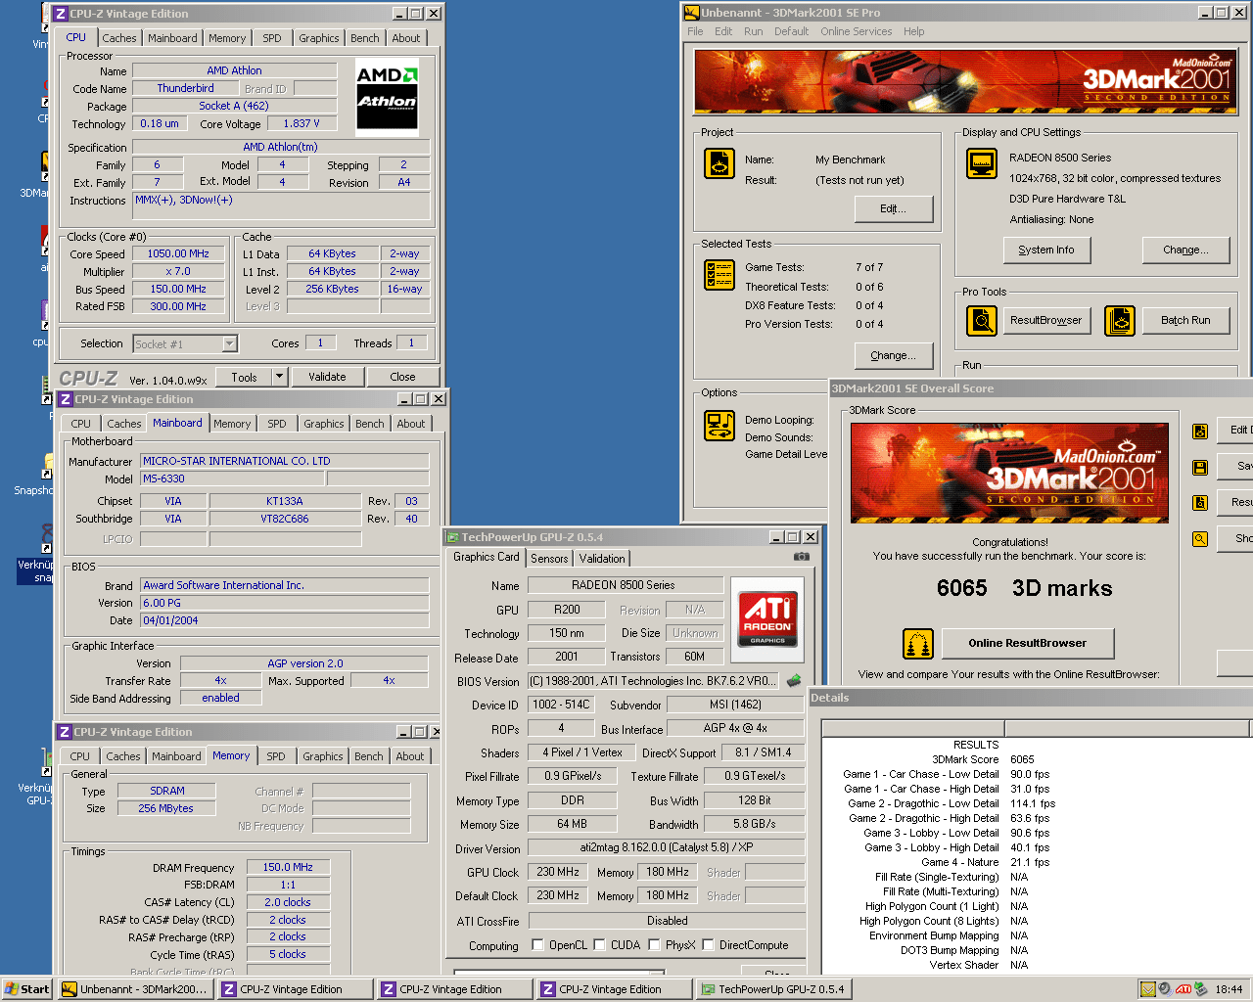Screen dimensions: 1253x1002
Task: Click the Options icon in 3DMark2001
Action: click(719, 426)
